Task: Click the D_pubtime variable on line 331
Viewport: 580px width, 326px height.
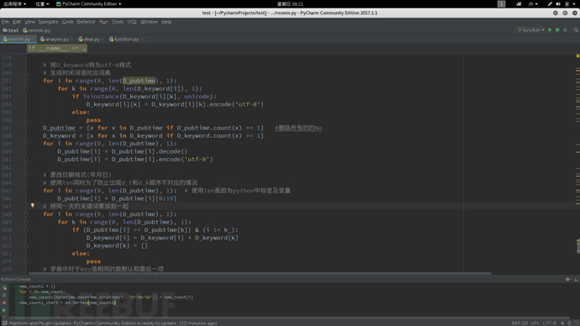Action: pos(139,81)
